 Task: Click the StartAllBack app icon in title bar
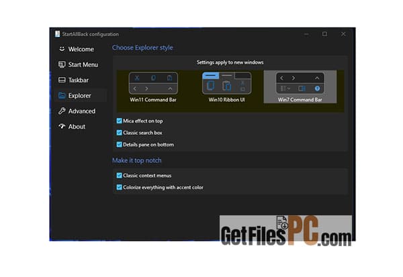tap(58, 34)
